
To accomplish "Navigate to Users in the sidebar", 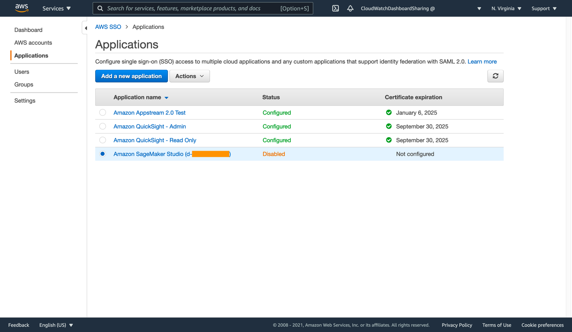I will point(22,72).
